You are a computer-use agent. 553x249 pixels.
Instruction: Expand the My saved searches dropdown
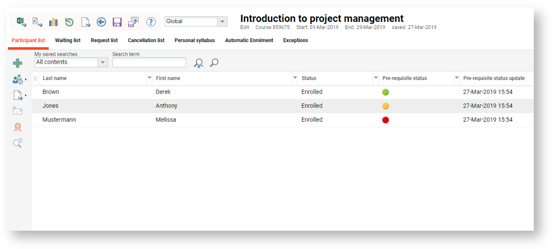point(103,62)
